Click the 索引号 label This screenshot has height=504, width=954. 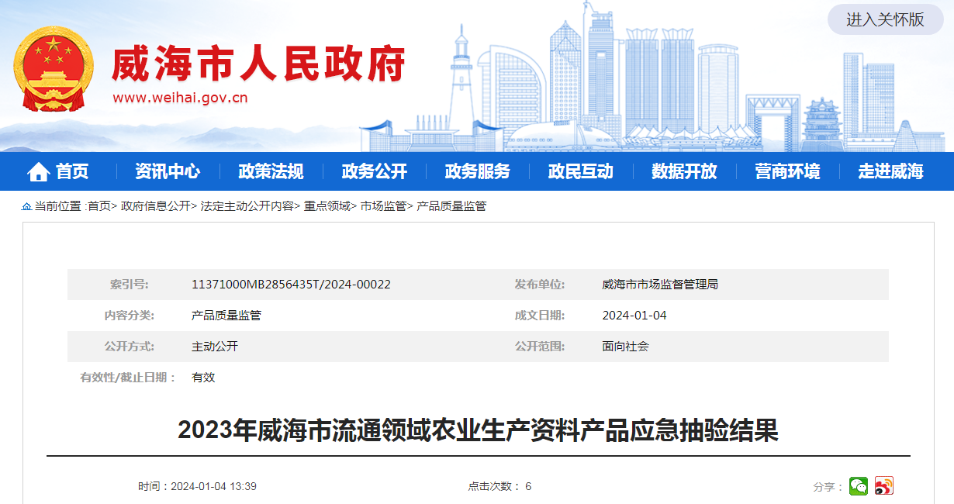pyautogui.click(x=130, y=285)
